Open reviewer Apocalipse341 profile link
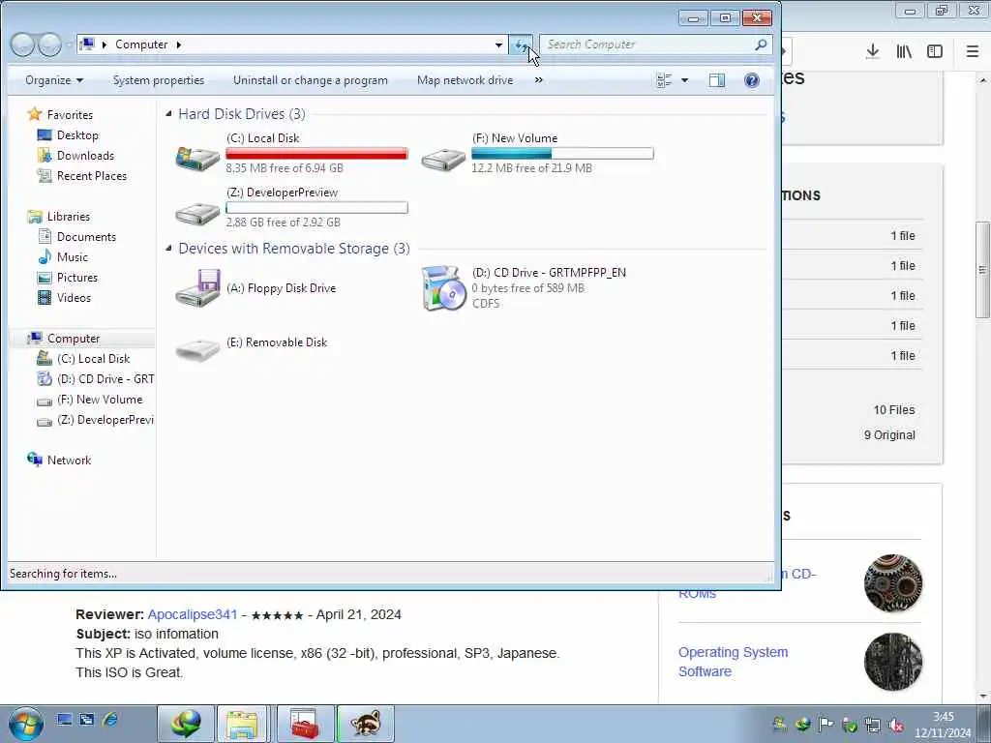The image size is (991, 743). pos(193,614)
